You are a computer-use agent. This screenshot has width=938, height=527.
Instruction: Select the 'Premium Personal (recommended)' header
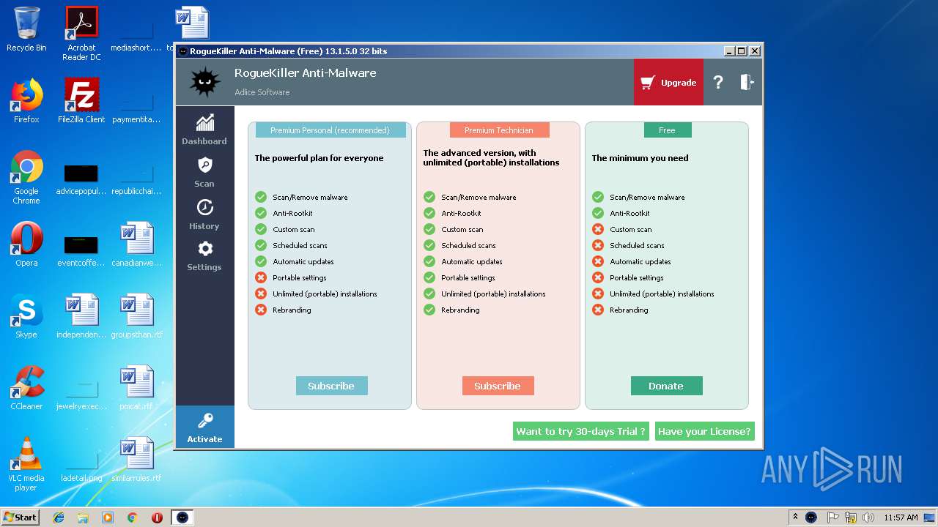click(330, 130)
